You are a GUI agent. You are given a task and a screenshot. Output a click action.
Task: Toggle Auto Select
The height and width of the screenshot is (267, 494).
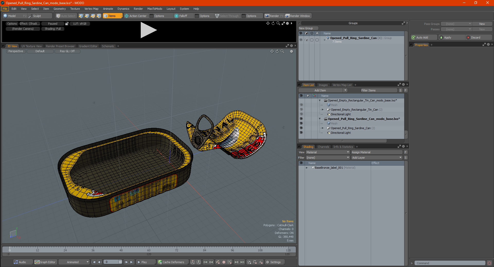pyautogui.click(x=66, y=16)
